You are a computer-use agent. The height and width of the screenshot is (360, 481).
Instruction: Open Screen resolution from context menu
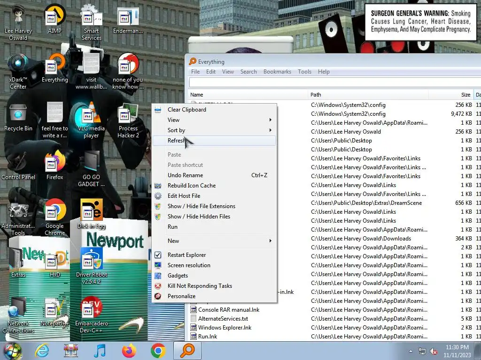click(214, 265)
